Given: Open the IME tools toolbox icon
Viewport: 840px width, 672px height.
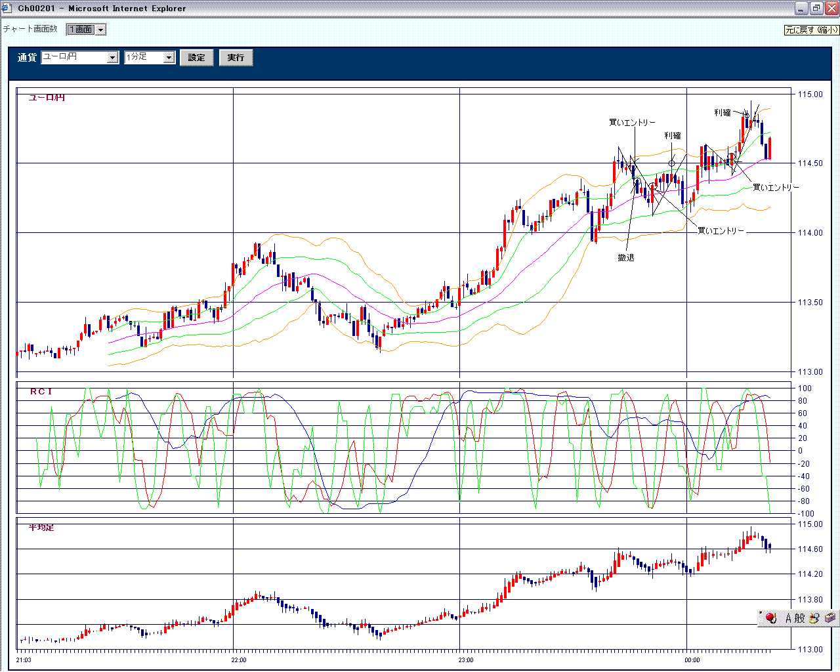Looking at the screenshot, I should click(x=829, y=618).
